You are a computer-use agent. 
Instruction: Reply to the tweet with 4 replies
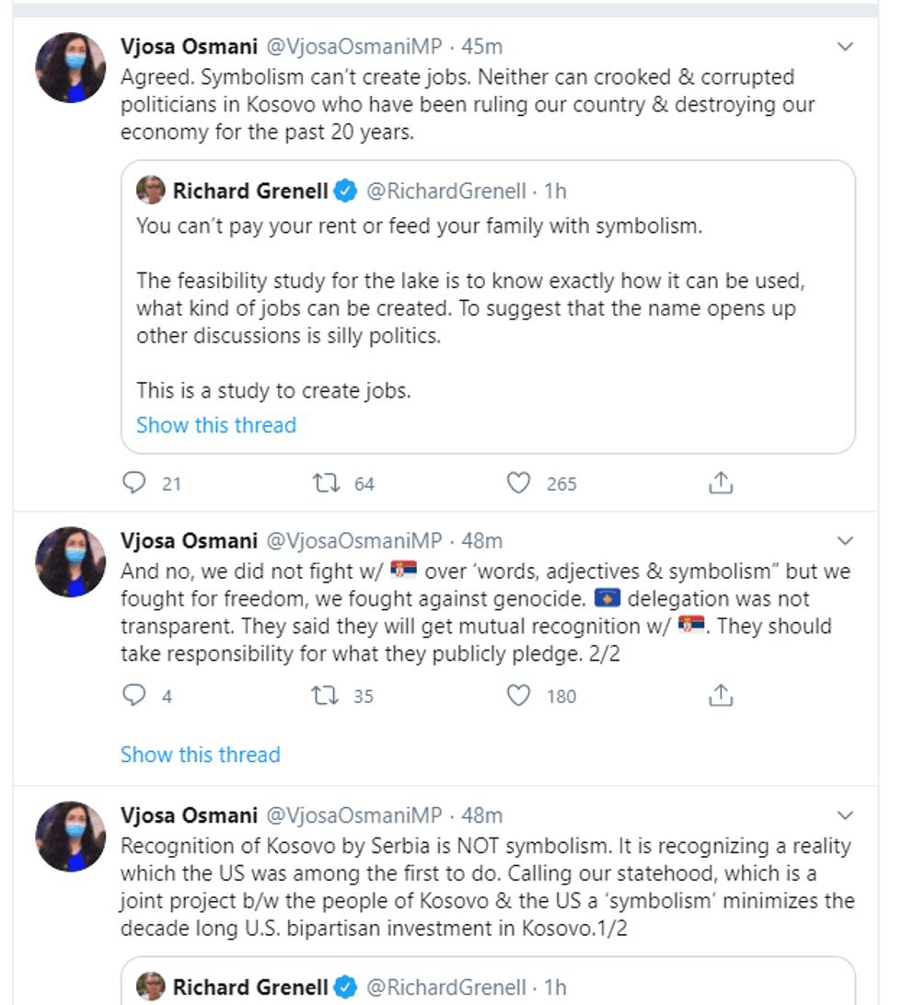134,696
